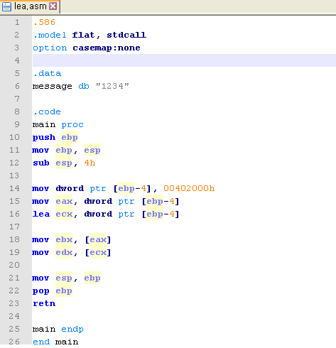Click ebp register on the push line
336x348 pixels.
click(x=70, y=138)
